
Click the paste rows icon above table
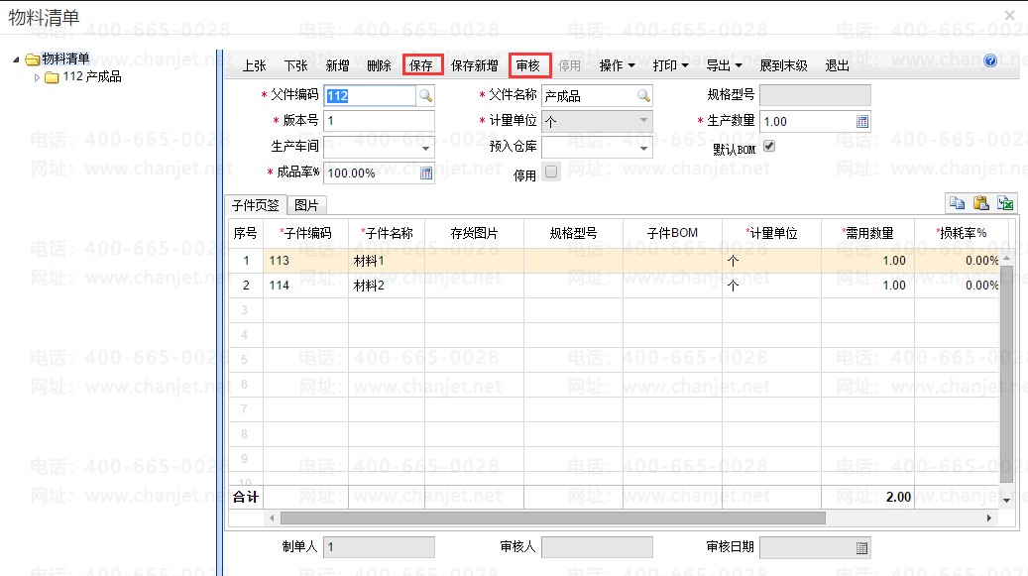[x=980, y=203]
